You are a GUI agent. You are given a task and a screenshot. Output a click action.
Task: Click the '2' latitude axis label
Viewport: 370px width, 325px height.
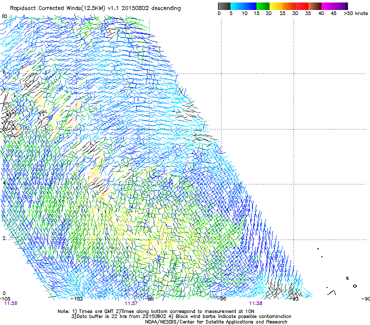point(4,238)
